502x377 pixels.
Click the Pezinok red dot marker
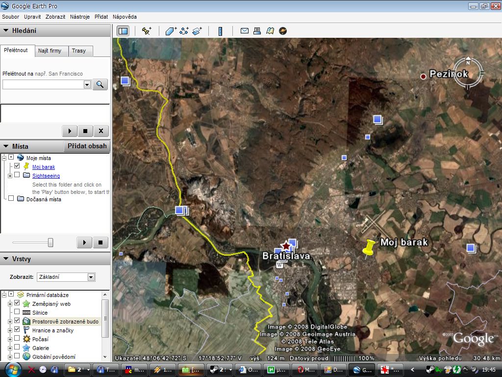pyautogui.click(x=423, y=76)
